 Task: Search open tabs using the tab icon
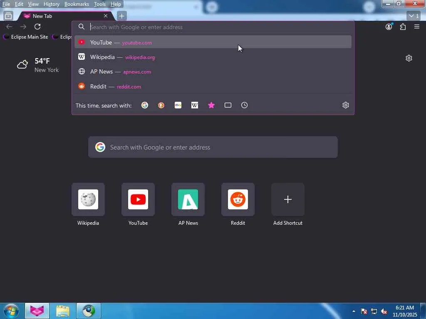click(228, 105)
